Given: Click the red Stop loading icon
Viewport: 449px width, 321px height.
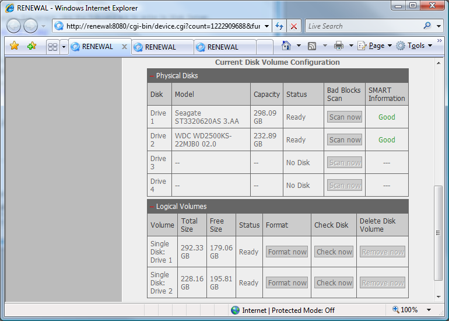Looking at the screenshot, I should (x=294, y=26).
